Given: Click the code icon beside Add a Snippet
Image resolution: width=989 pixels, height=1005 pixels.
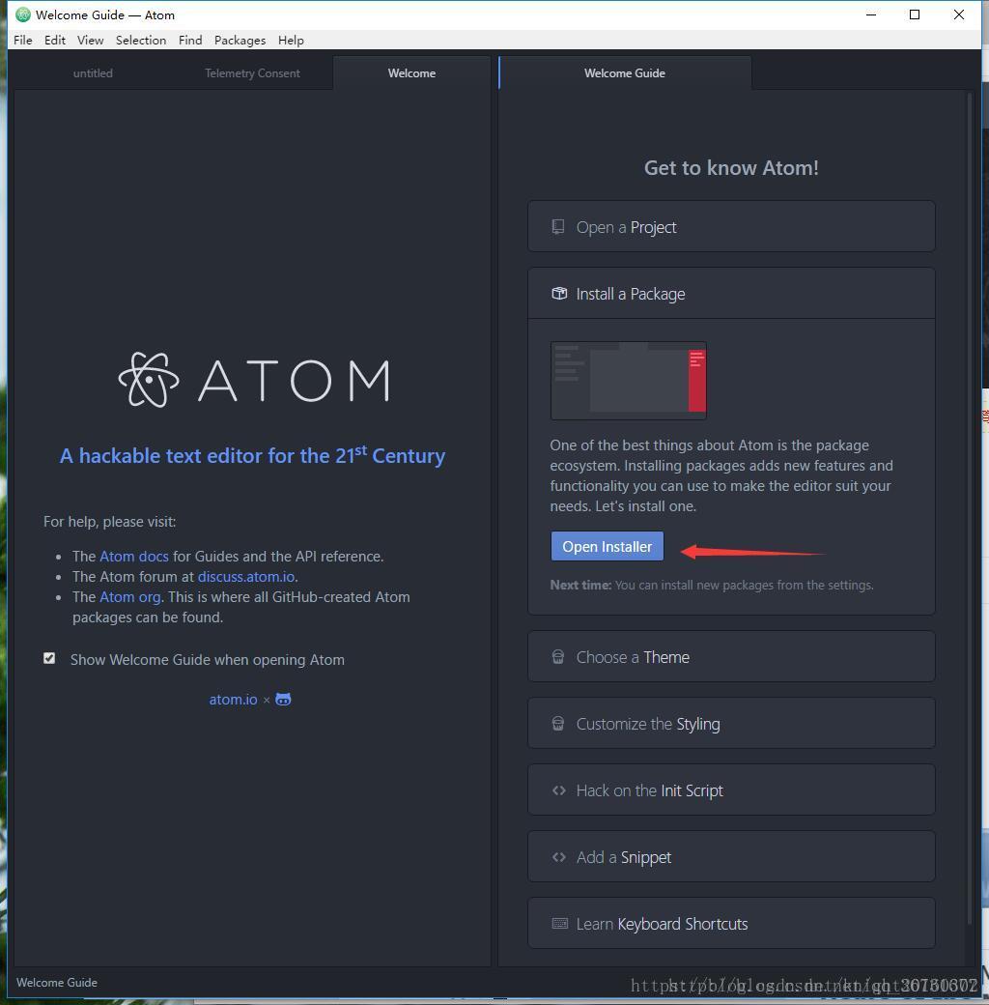Looking at the screenshot, I should 558,857.
